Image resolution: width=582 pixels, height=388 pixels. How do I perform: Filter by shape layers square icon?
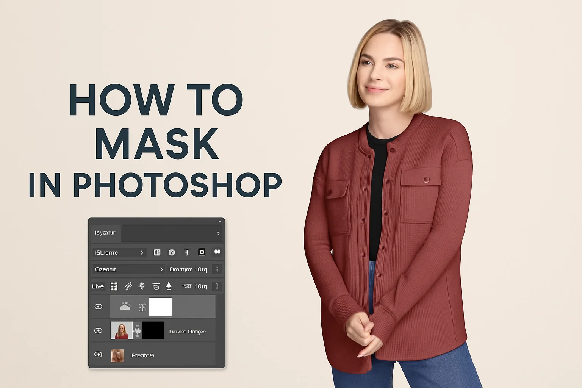(202, 252)
